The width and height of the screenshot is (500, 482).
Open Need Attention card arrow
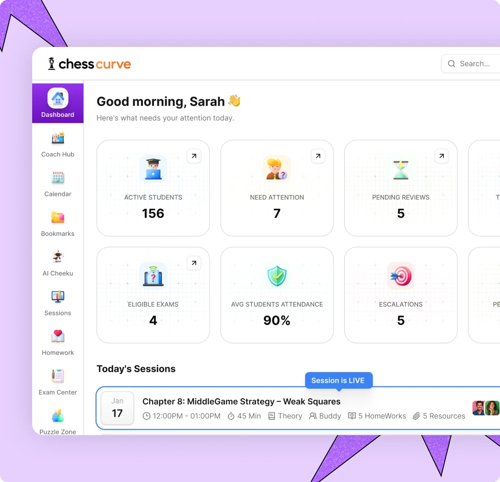click(318, 156)
